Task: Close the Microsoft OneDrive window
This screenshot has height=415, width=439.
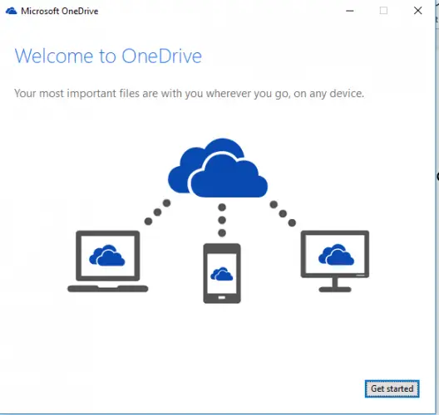Action: [417, 11]
